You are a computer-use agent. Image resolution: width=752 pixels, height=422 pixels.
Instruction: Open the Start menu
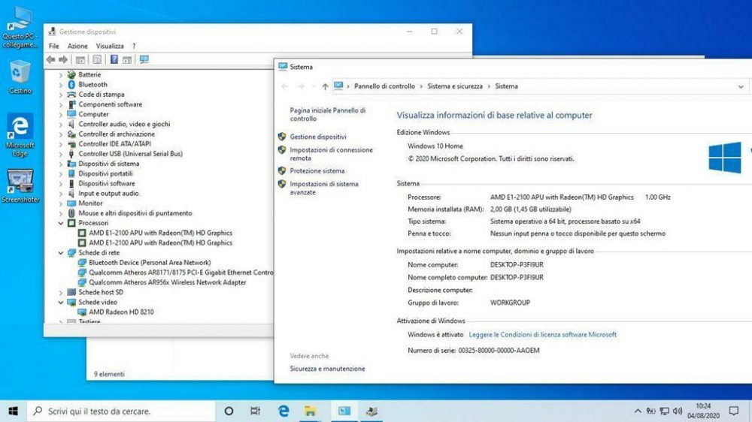click(13, 411)
